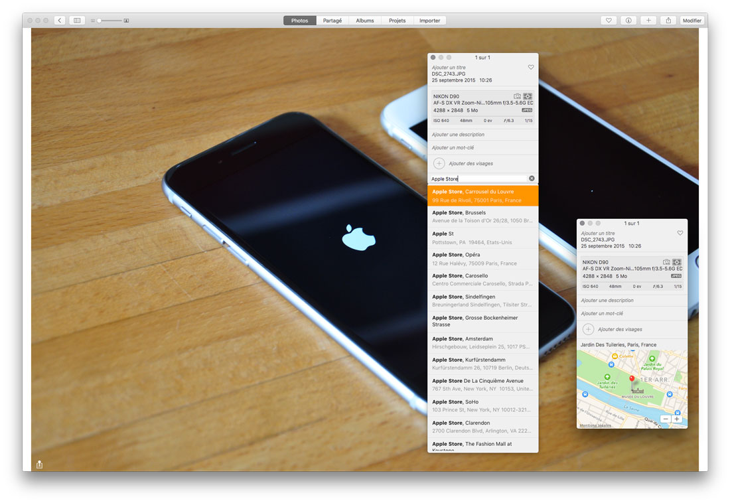Image resolution: width=730 pixels, height=503 pixels.
Task: Mark photo as favorite with toolbar heart
Action: pos(609,21)
